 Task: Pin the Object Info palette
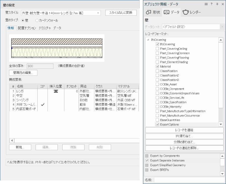pos(217,4)
